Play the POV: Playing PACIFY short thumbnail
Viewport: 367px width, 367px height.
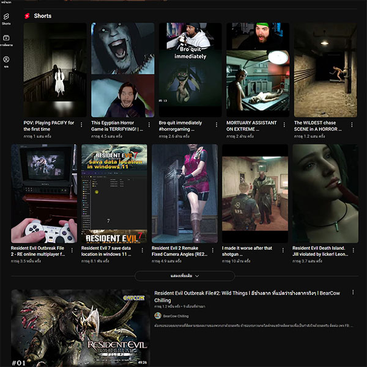pyautogui.click(x=55, y=70)
